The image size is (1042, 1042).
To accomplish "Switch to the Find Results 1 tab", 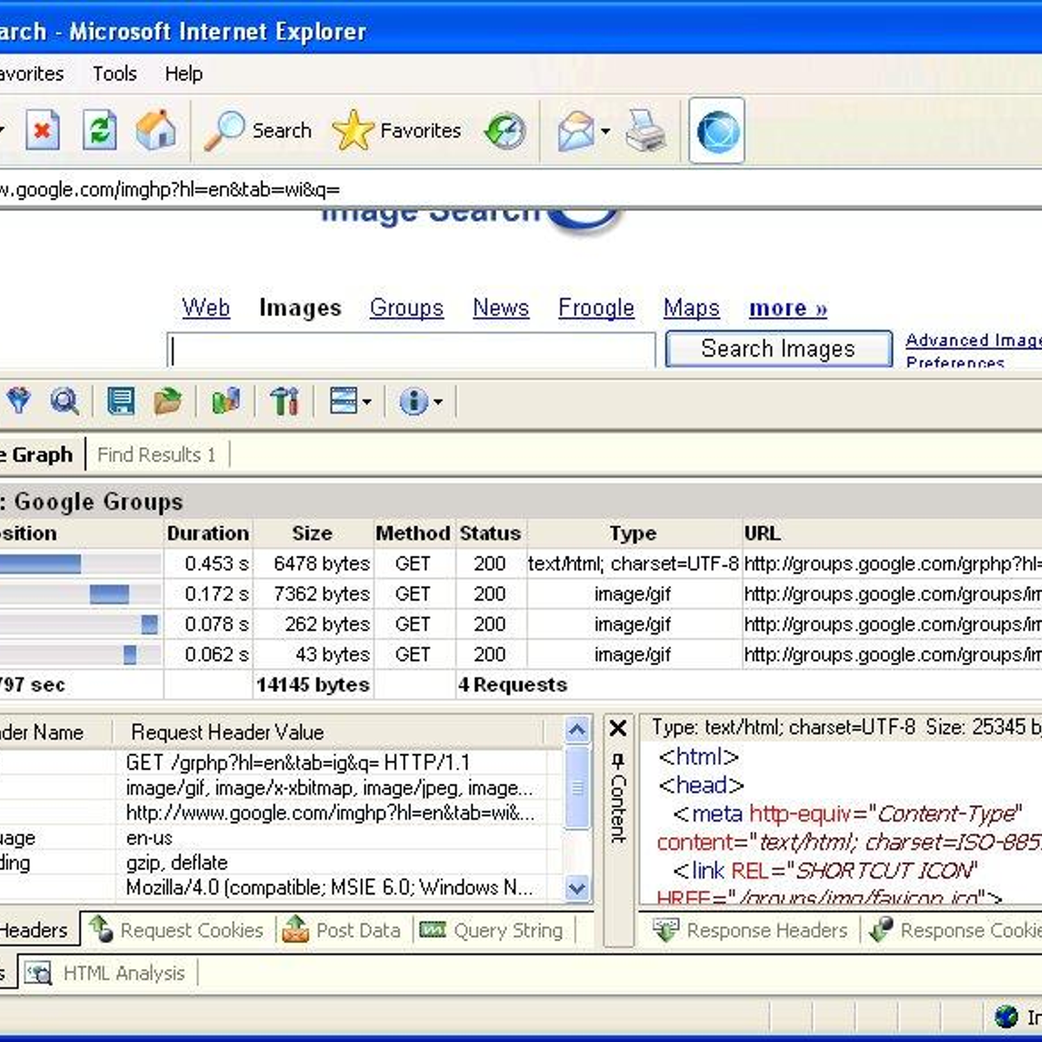I will point(157,454).
